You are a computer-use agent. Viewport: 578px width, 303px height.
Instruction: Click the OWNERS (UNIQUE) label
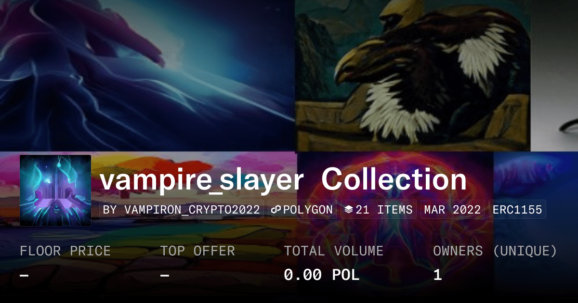click(x=495, y=251)
